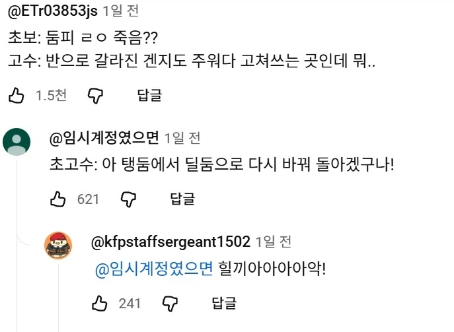Open the timestamp next to the @임시계정였으면 username
The height and width of the screenshot is (332, 454).
[x=182, y=138]
